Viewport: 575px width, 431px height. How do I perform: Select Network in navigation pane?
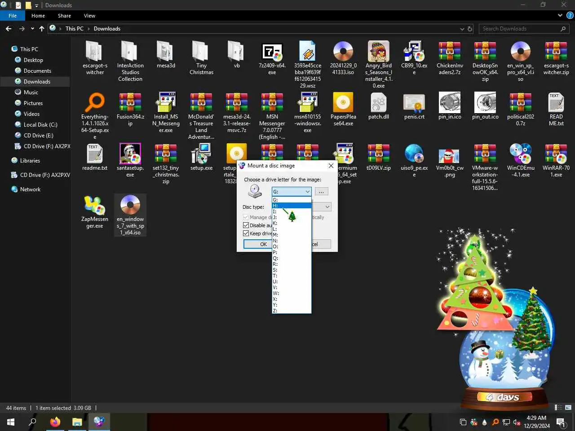click(30, 189)
